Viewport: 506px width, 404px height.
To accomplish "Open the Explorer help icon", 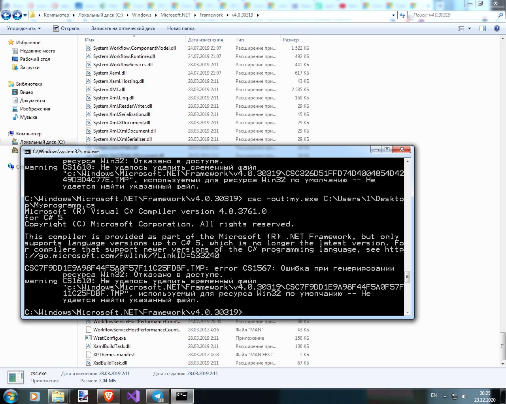I will [497, 28].
